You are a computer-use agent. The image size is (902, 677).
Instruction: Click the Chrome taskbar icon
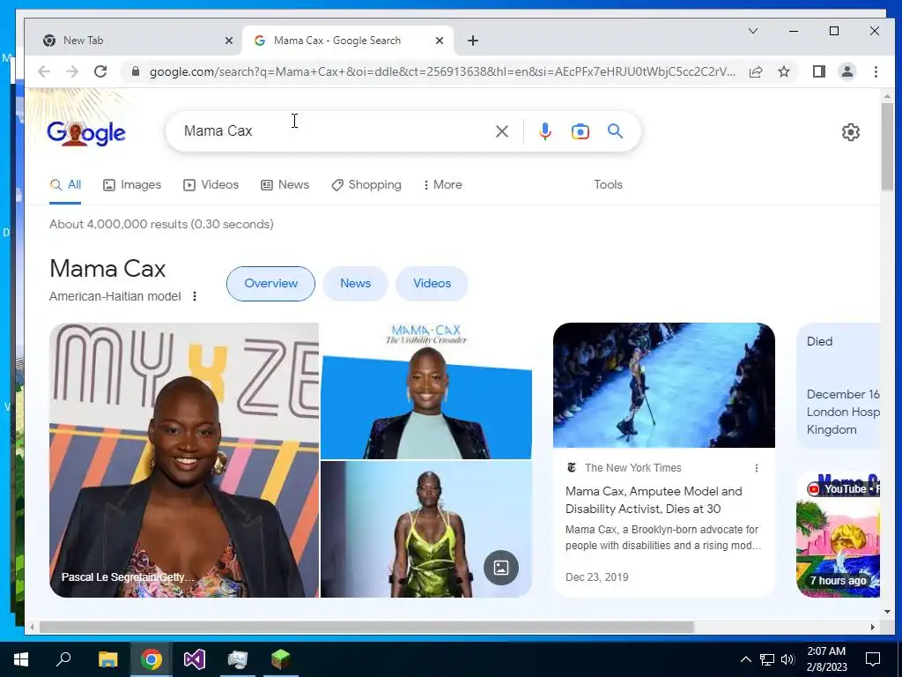pos(152,659)
